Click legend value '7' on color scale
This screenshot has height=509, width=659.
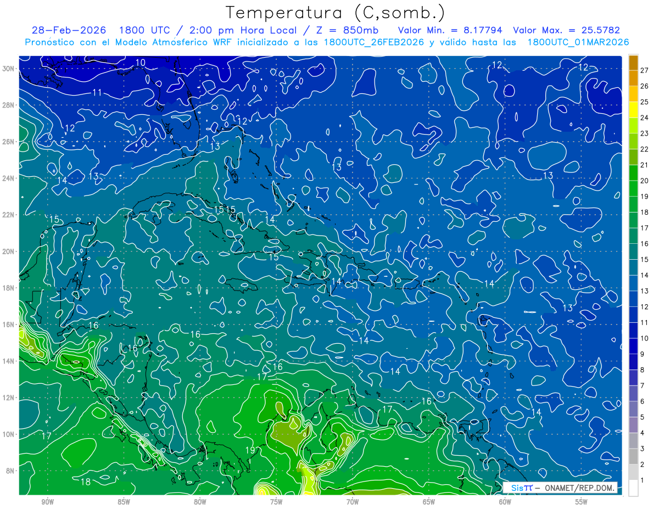pos(642,385)
